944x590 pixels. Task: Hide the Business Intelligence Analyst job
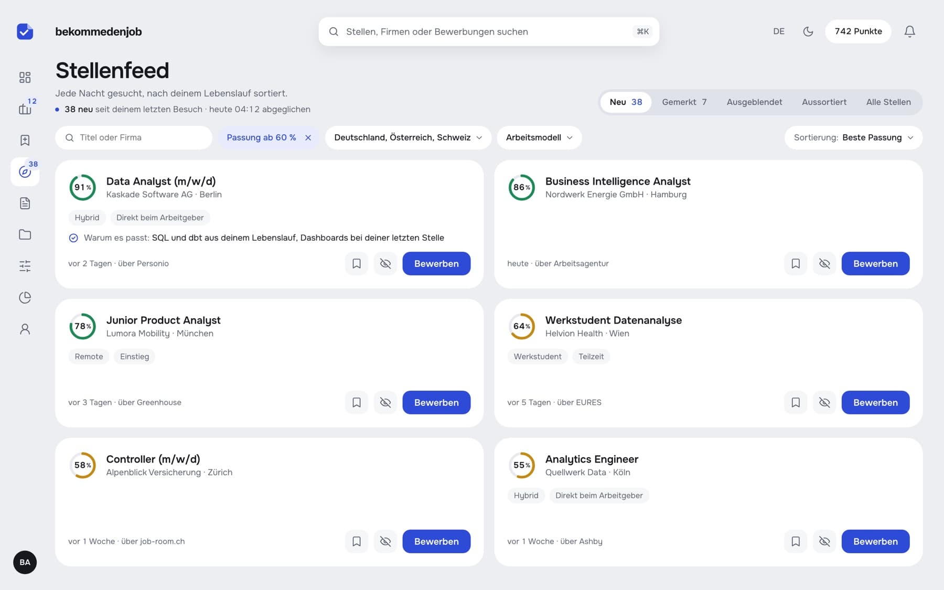pos(824,263)
